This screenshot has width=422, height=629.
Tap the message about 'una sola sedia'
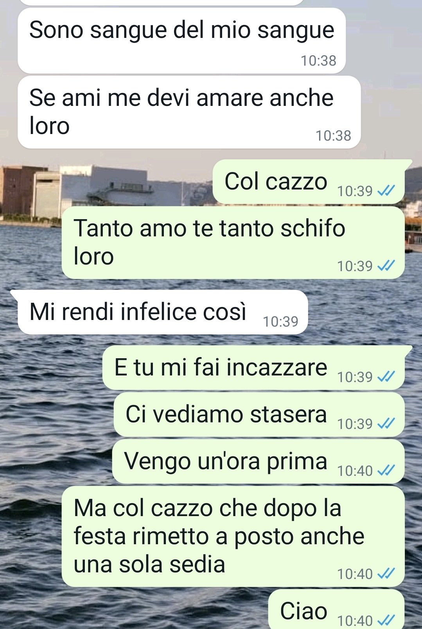pyautogui.click(x=233, y=536)
